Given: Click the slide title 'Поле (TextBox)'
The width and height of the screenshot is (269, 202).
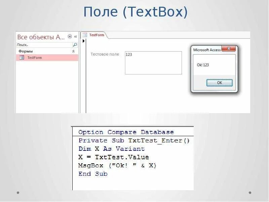Looking at the screenshot, I should [x=136, y=12].
